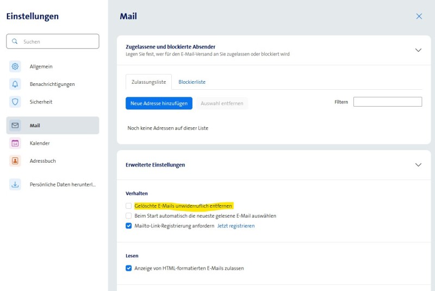Close the Mail settings with X
Image resolution: width=435 pixels, height=291 pixels.
point(419,16)
